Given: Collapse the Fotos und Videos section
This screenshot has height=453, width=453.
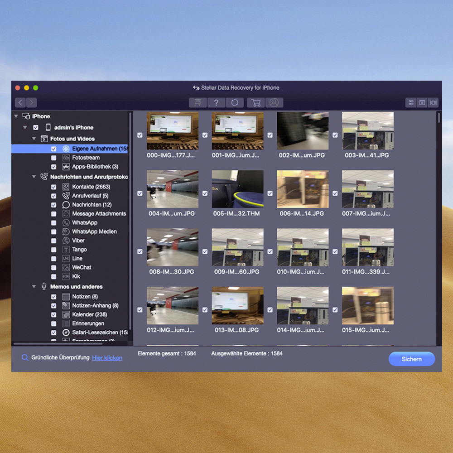Looking at the screenshot, I should (x=34, y=139).
